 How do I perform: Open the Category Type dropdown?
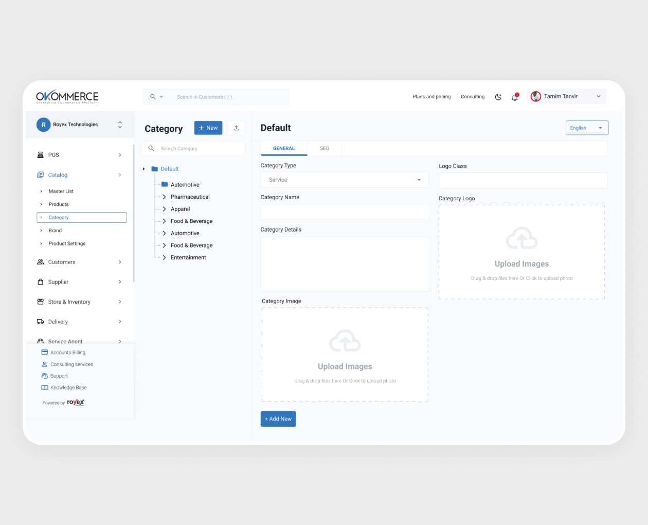pyautogui.click(x=345, y=180)
